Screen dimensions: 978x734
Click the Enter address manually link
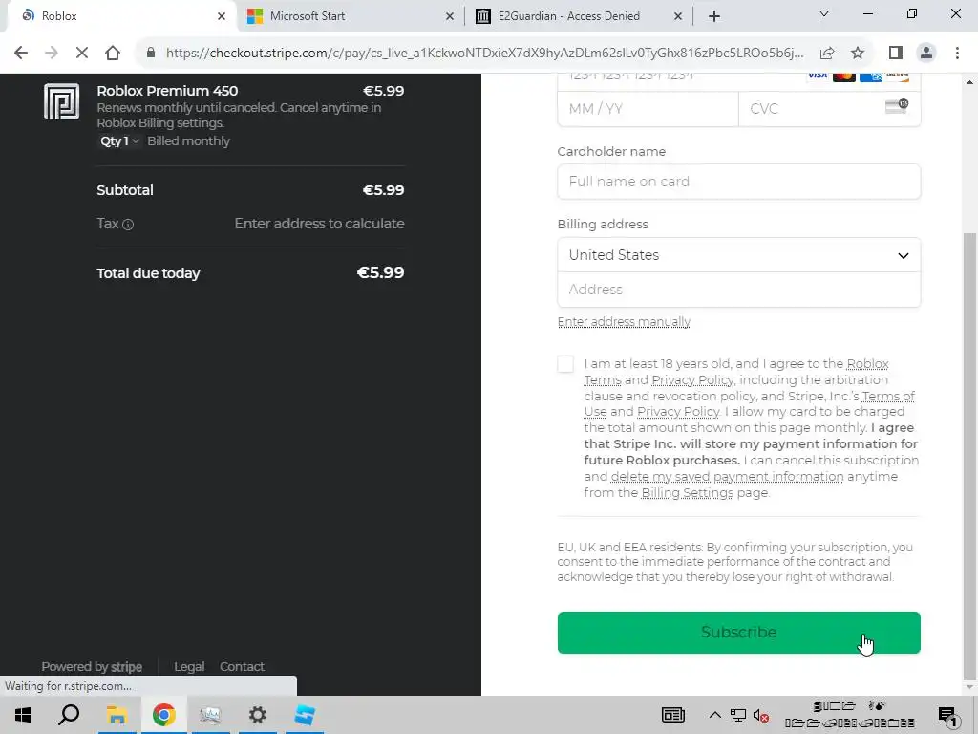coord(624,322)
